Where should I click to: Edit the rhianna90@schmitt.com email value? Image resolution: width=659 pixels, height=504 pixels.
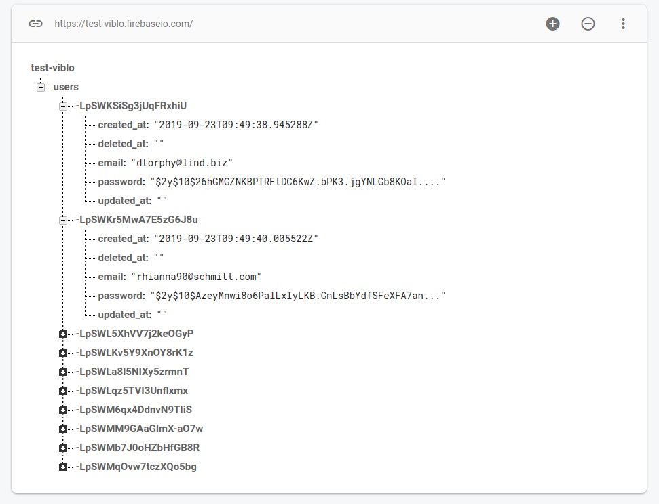point(196,277)
